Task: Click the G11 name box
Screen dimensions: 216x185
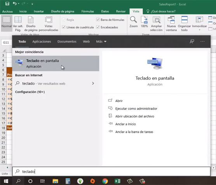Action: pyautogui.click(x=6, y=43)
